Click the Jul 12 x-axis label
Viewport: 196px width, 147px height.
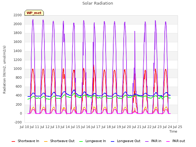45,127
